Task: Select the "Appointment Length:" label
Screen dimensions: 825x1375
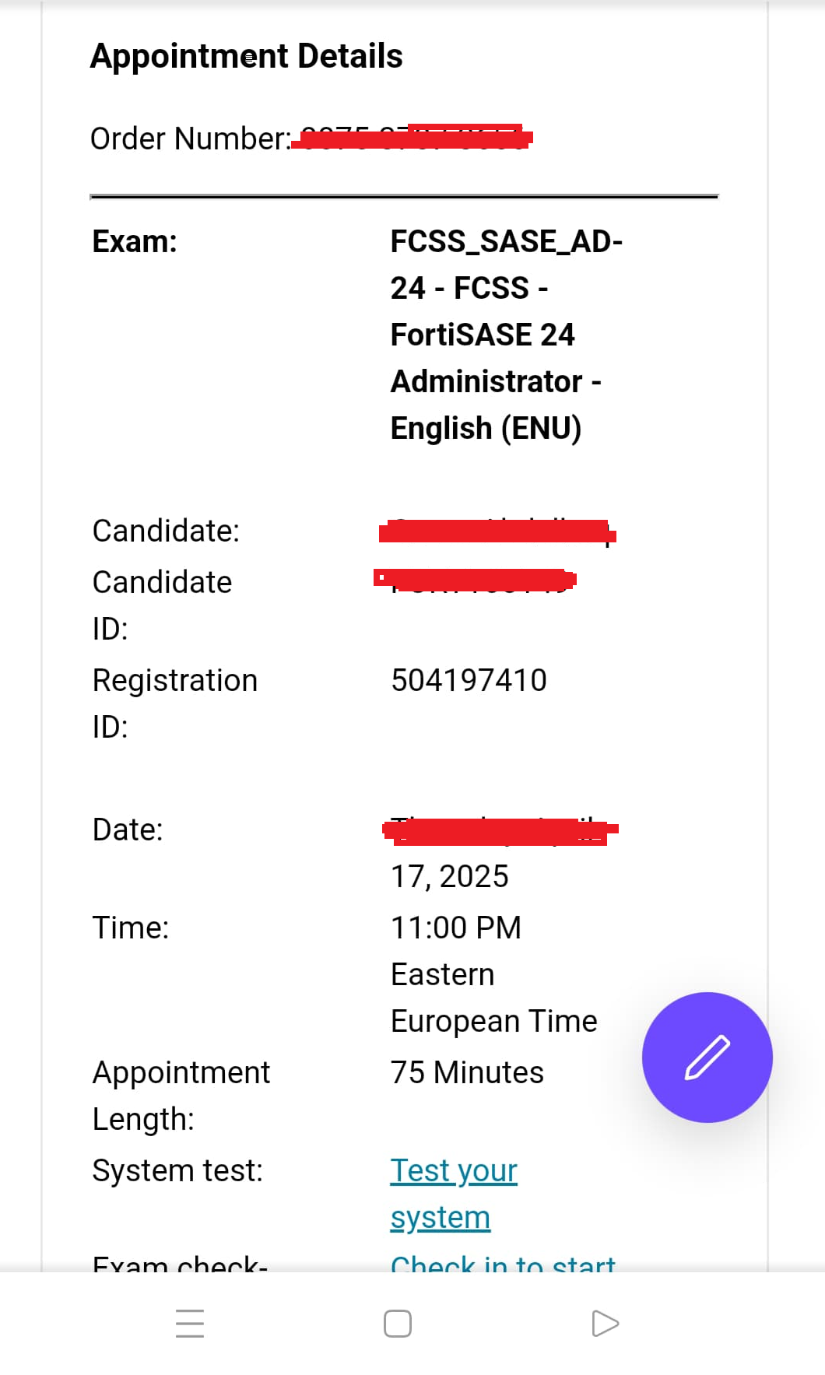Action: tap(181, 1095)
